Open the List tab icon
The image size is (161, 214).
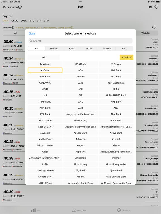click(x=34, y=210)
